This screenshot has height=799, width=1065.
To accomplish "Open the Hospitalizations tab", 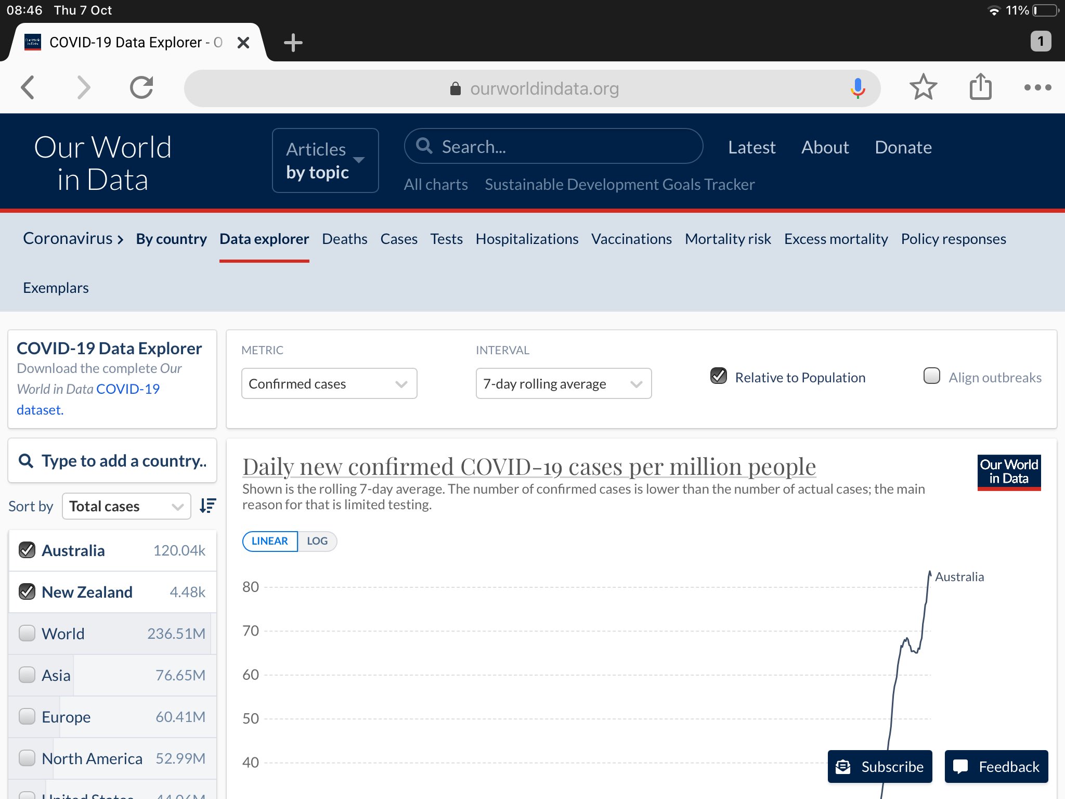I will [527, 239].
